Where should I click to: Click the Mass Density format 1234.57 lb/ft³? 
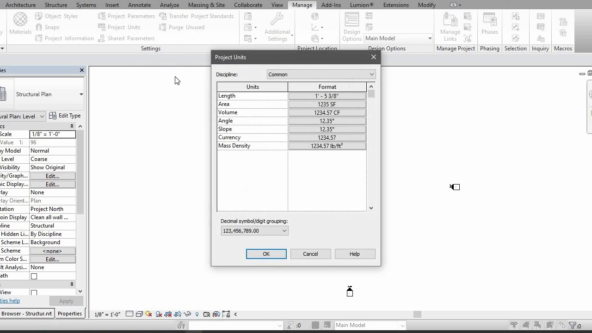click(327, 146)
